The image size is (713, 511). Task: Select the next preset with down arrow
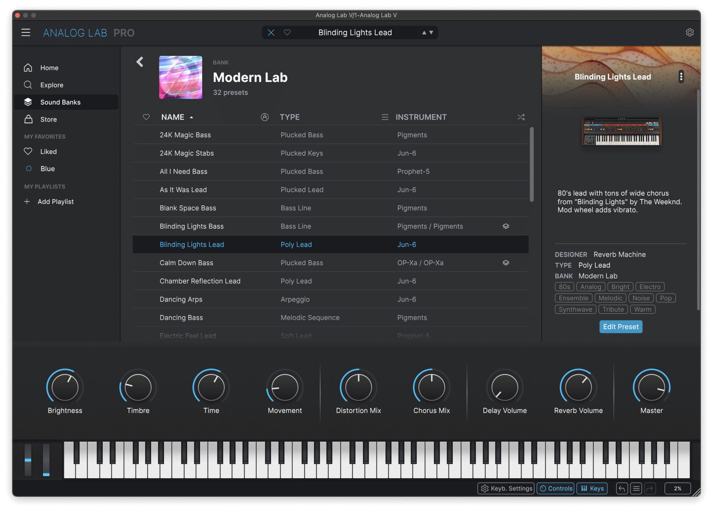pos(431,33)
